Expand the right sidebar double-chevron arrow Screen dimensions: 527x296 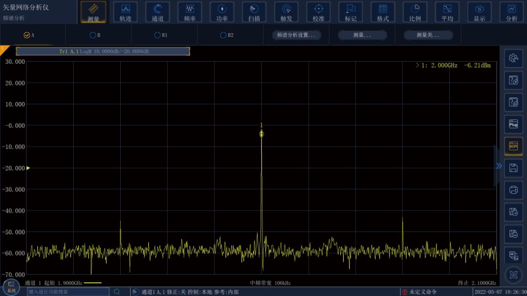pos(499,166)
